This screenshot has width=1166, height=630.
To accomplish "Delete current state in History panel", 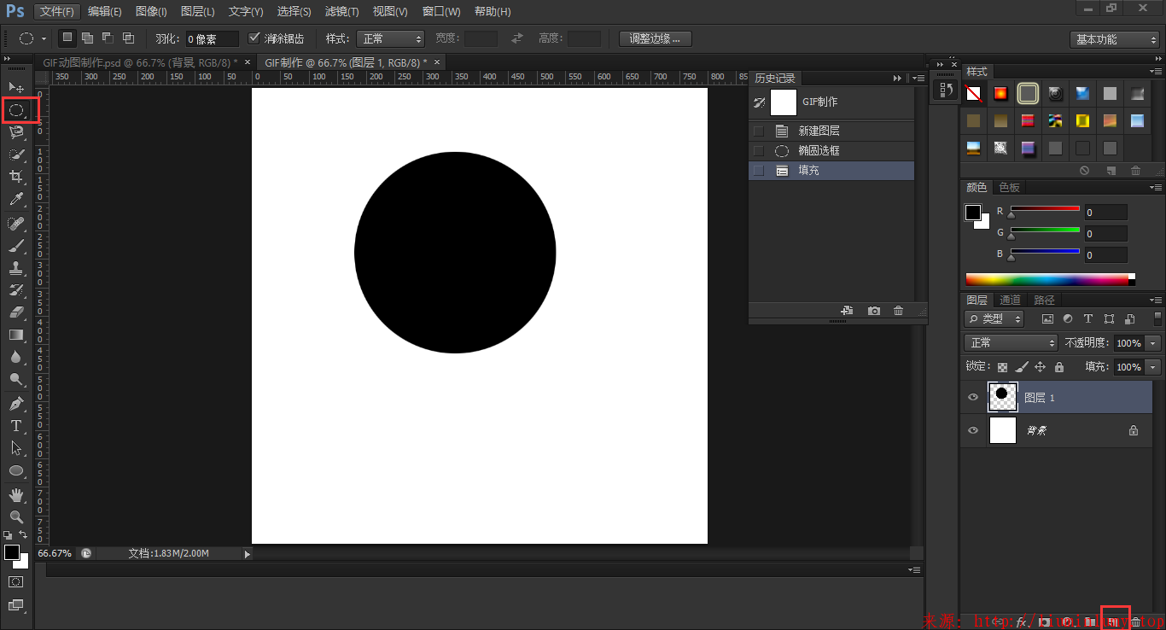I will [x=898, y=311].
